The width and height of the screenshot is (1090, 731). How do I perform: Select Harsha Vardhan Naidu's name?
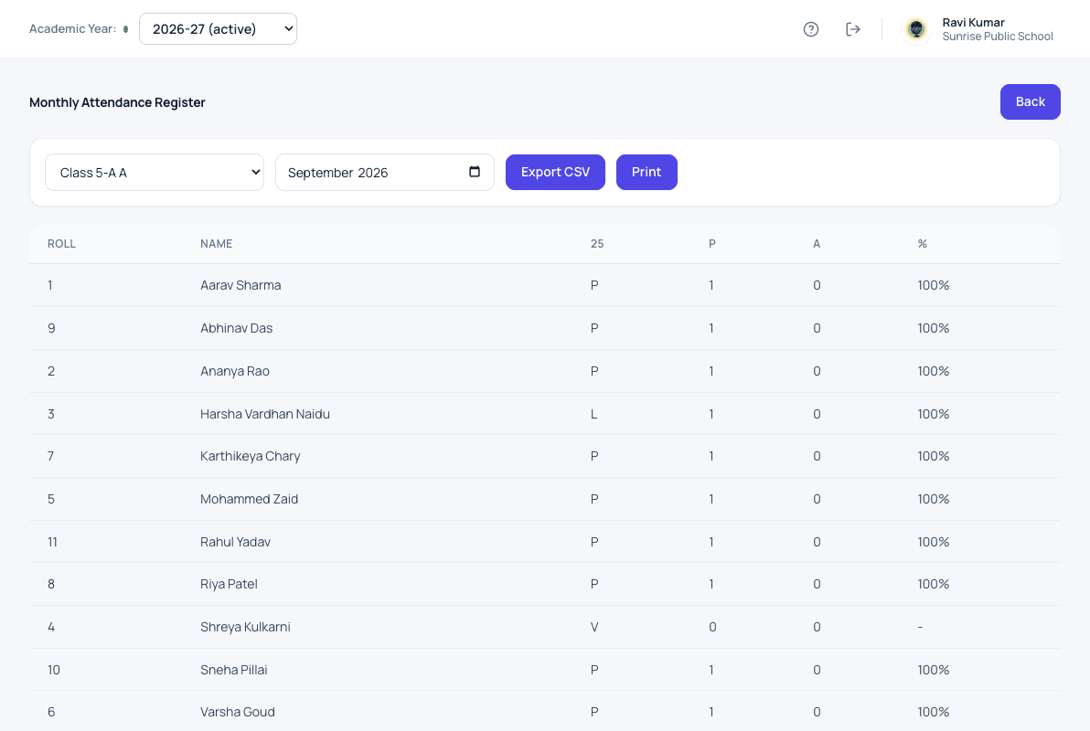(x=265, y=414)
